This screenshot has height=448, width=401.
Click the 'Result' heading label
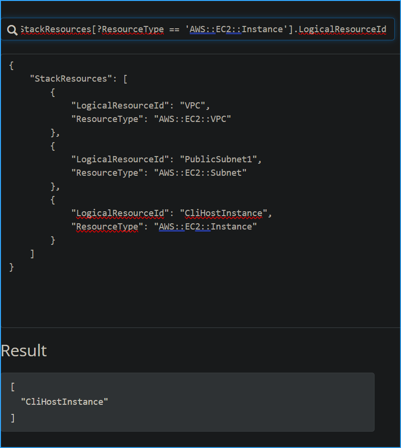point(24,351)
